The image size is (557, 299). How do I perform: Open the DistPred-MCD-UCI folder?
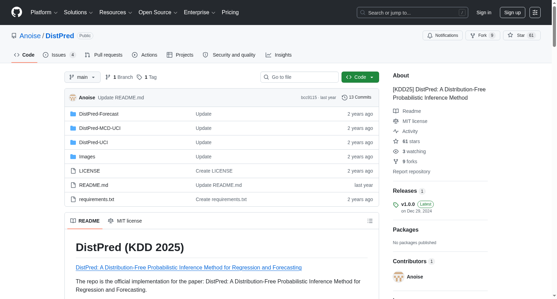coord(100,128)
